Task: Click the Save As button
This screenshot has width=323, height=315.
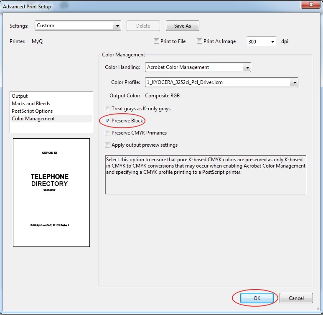Action: tap(182, 25)
